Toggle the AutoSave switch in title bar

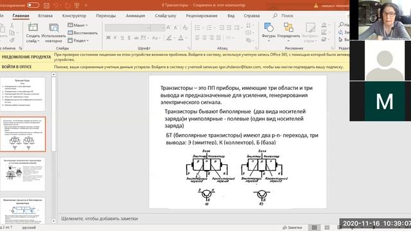[x=33, y=5]
